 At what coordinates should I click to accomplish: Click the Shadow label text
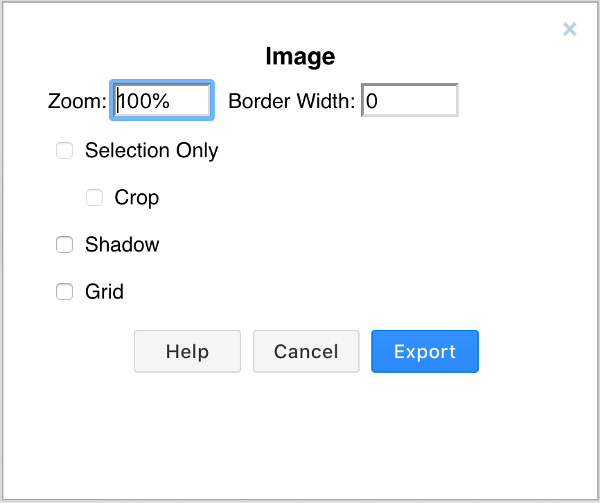coord(121,245)
